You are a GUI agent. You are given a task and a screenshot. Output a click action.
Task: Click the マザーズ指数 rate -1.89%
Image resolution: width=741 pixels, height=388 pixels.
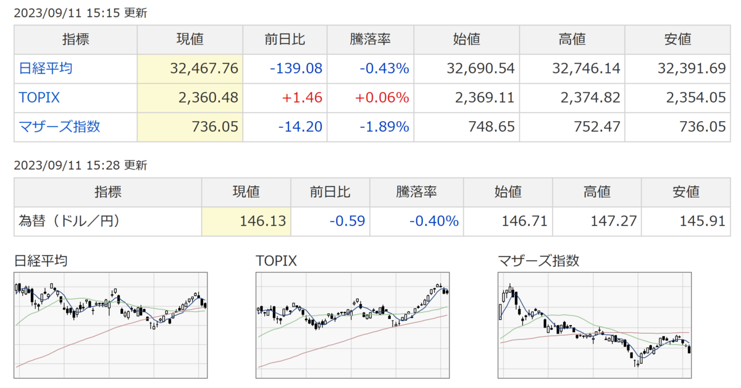[384, 127]
